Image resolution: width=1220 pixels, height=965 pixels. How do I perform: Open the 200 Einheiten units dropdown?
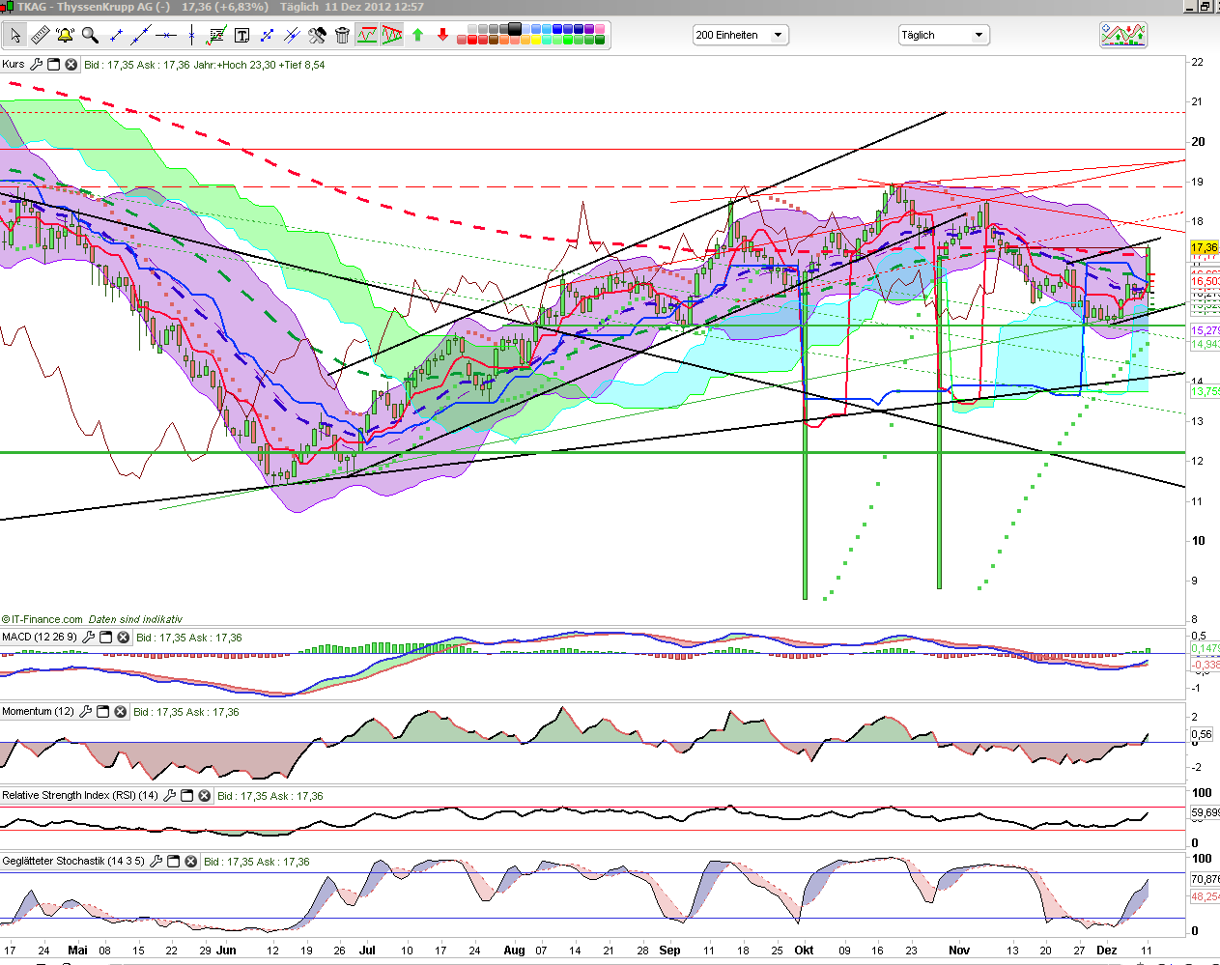pos(741,35)
